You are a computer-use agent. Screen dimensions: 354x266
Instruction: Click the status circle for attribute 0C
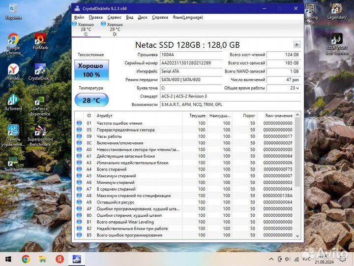pyautogui.click(x=79, y=143)
